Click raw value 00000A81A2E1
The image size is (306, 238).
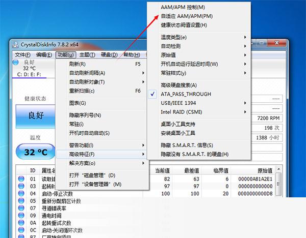255,179
